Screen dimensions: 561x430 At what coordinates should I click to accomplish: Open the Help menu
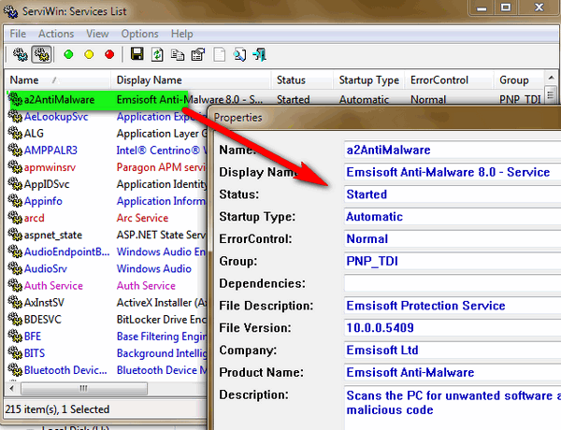point(181,34)
